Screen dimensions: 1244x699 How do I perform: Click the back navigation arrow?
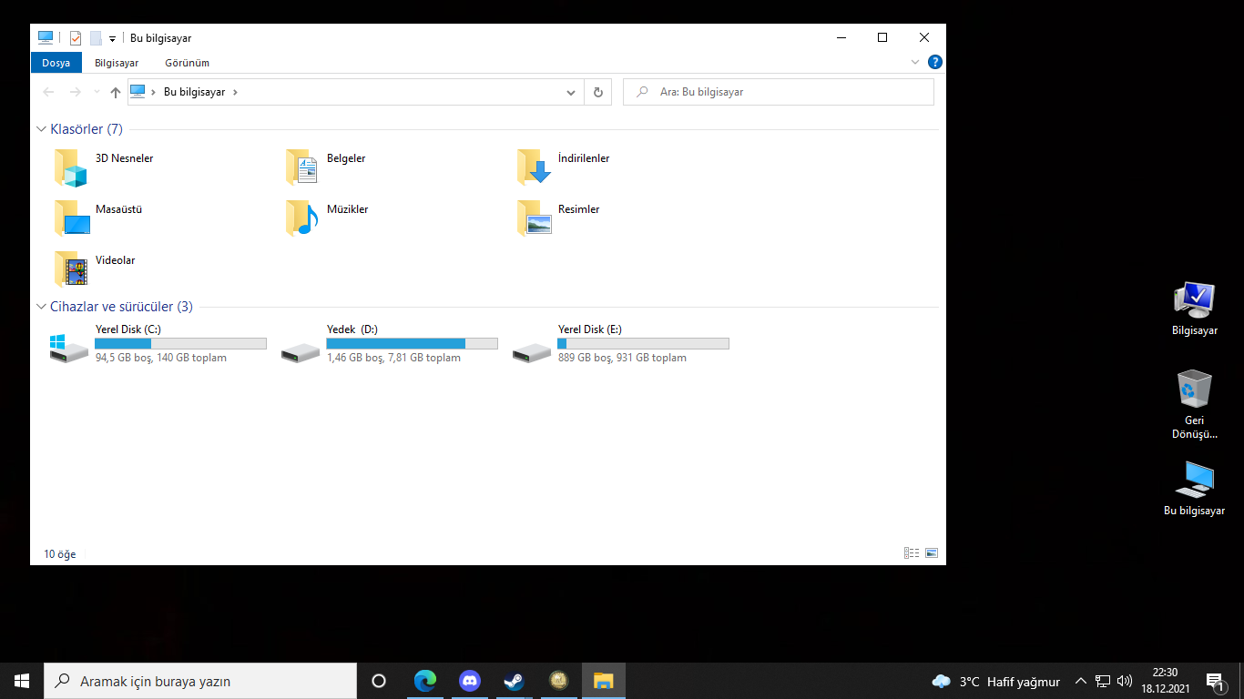pos(48,92)
